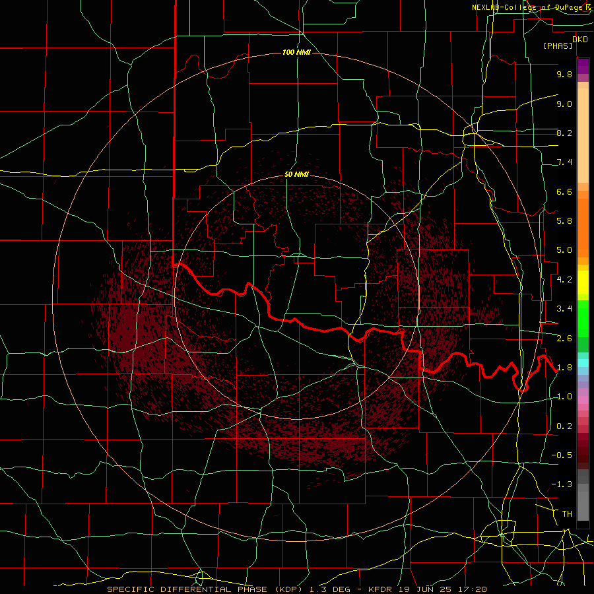The image size is (594, 594).
Task: Click the 7.4 legend value
Action: (x=564, y=162)
